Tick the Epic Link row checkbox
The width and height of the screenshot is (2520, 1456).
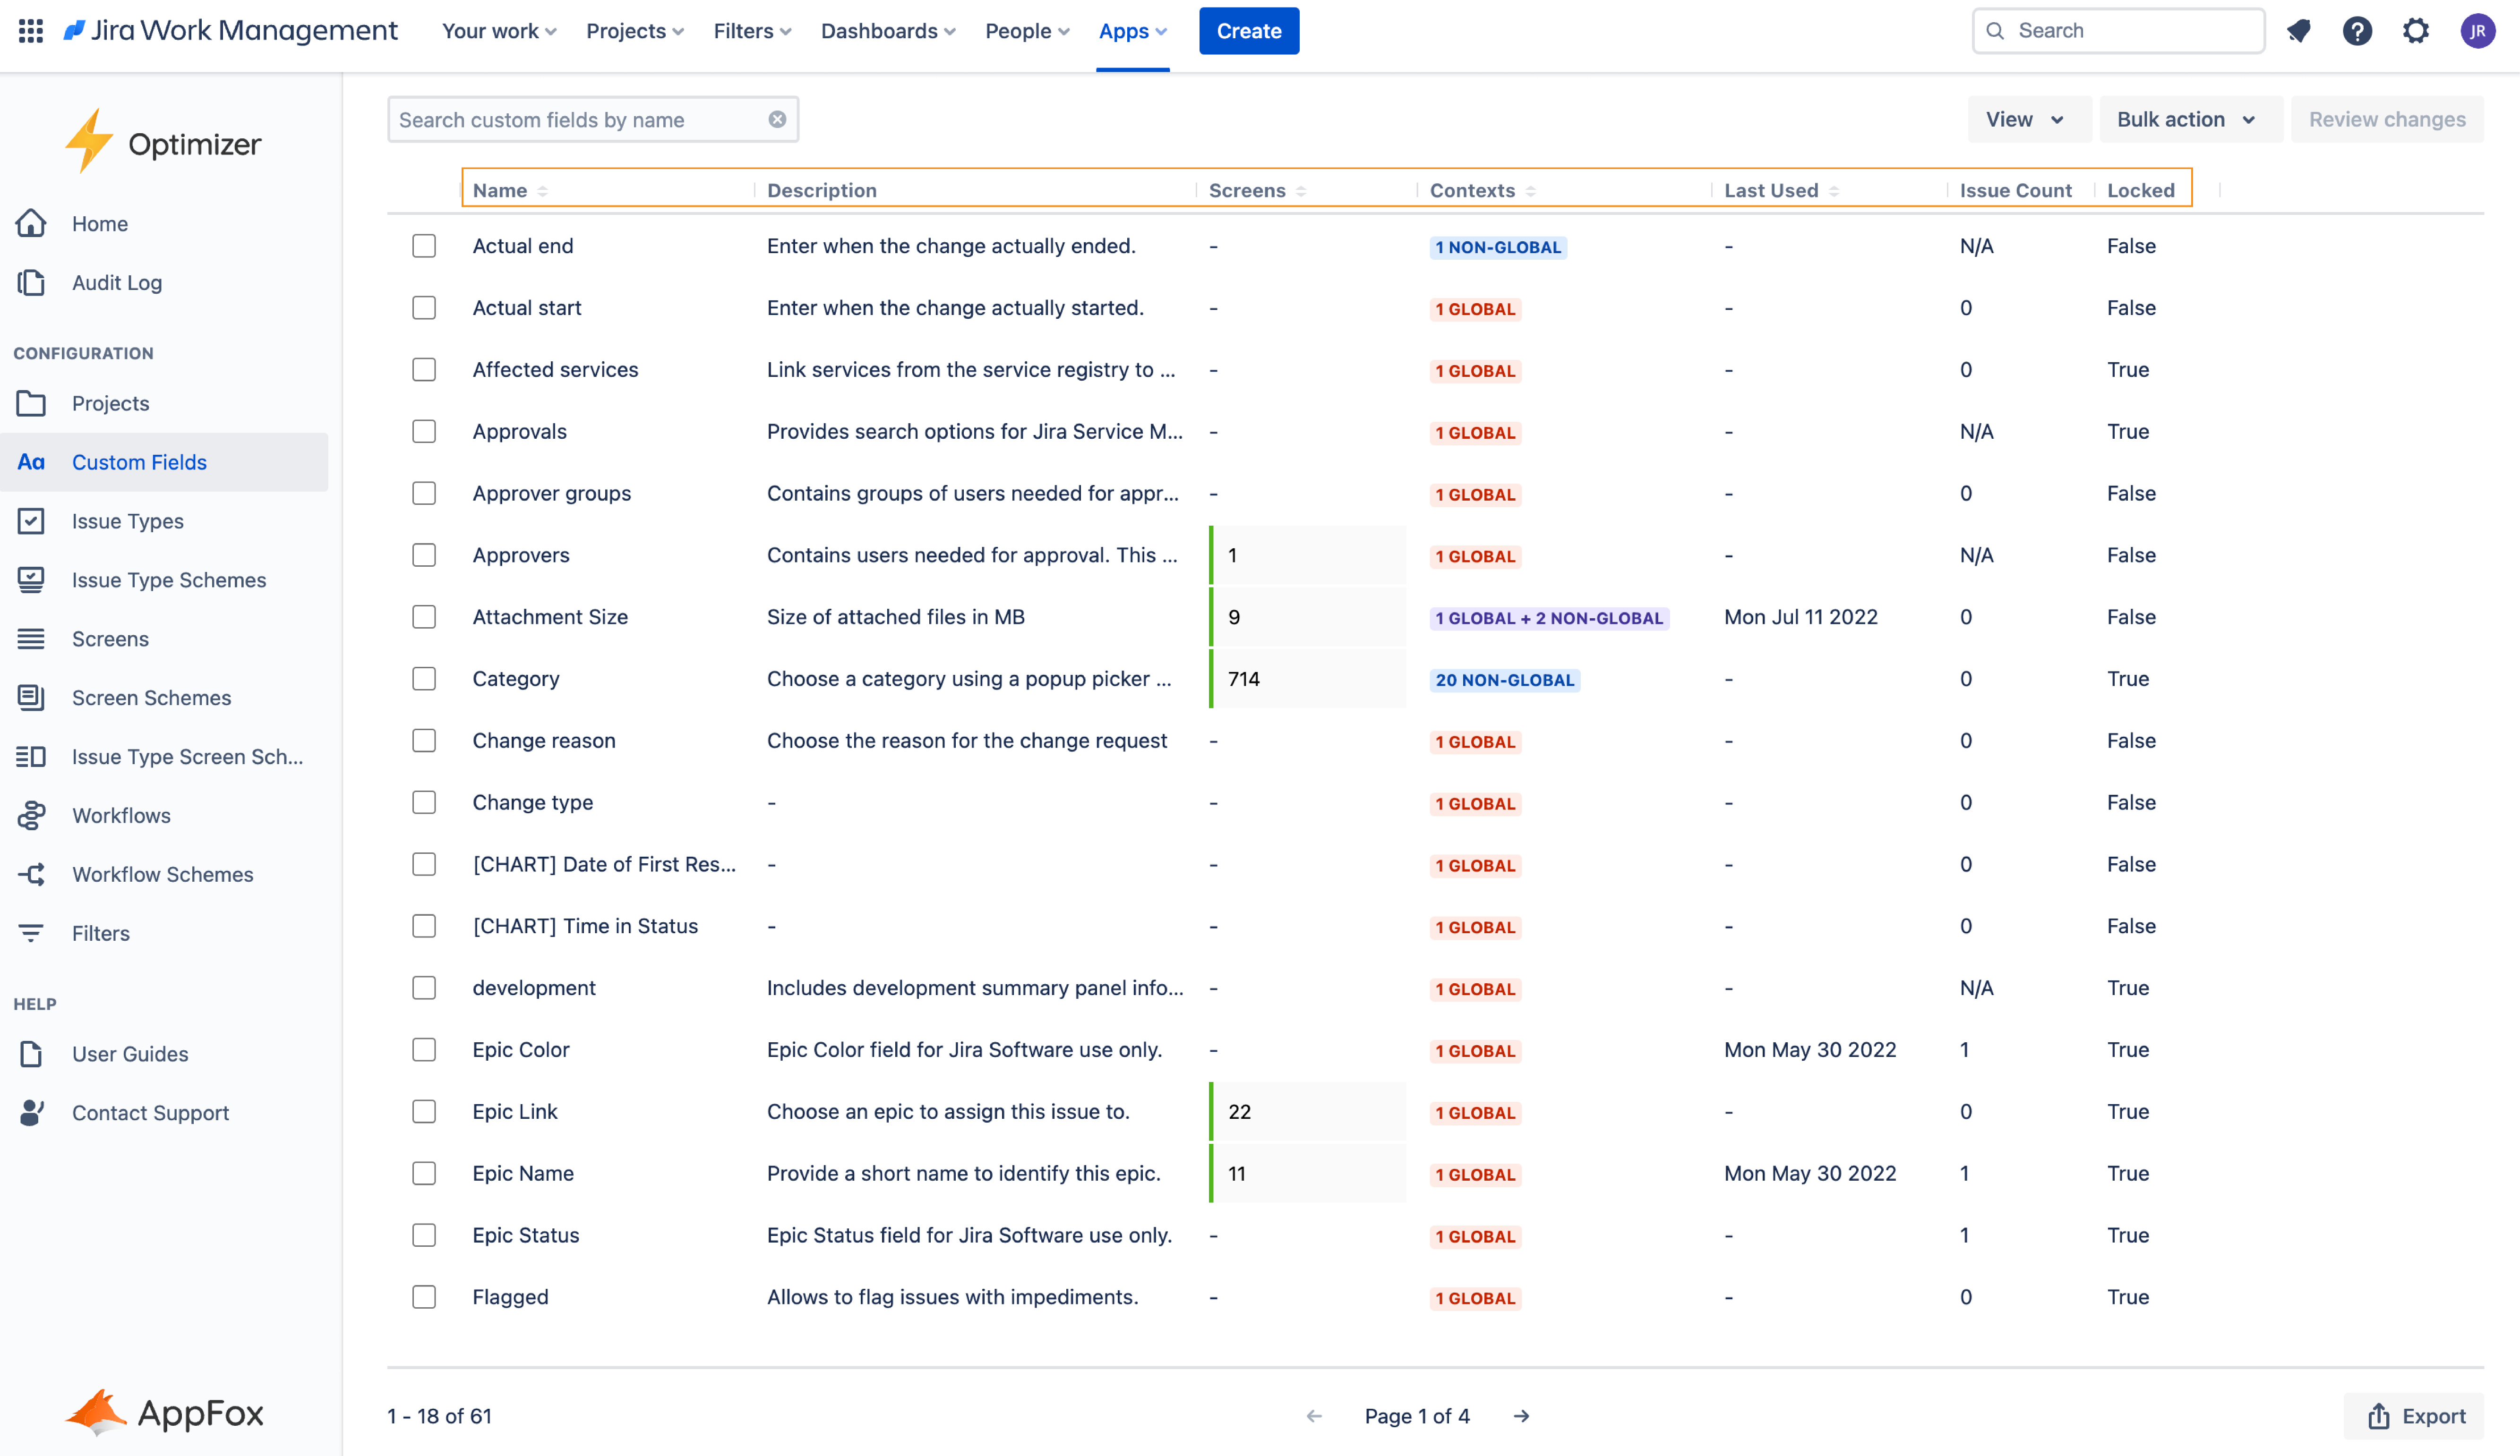click(x=424, y=1111)
